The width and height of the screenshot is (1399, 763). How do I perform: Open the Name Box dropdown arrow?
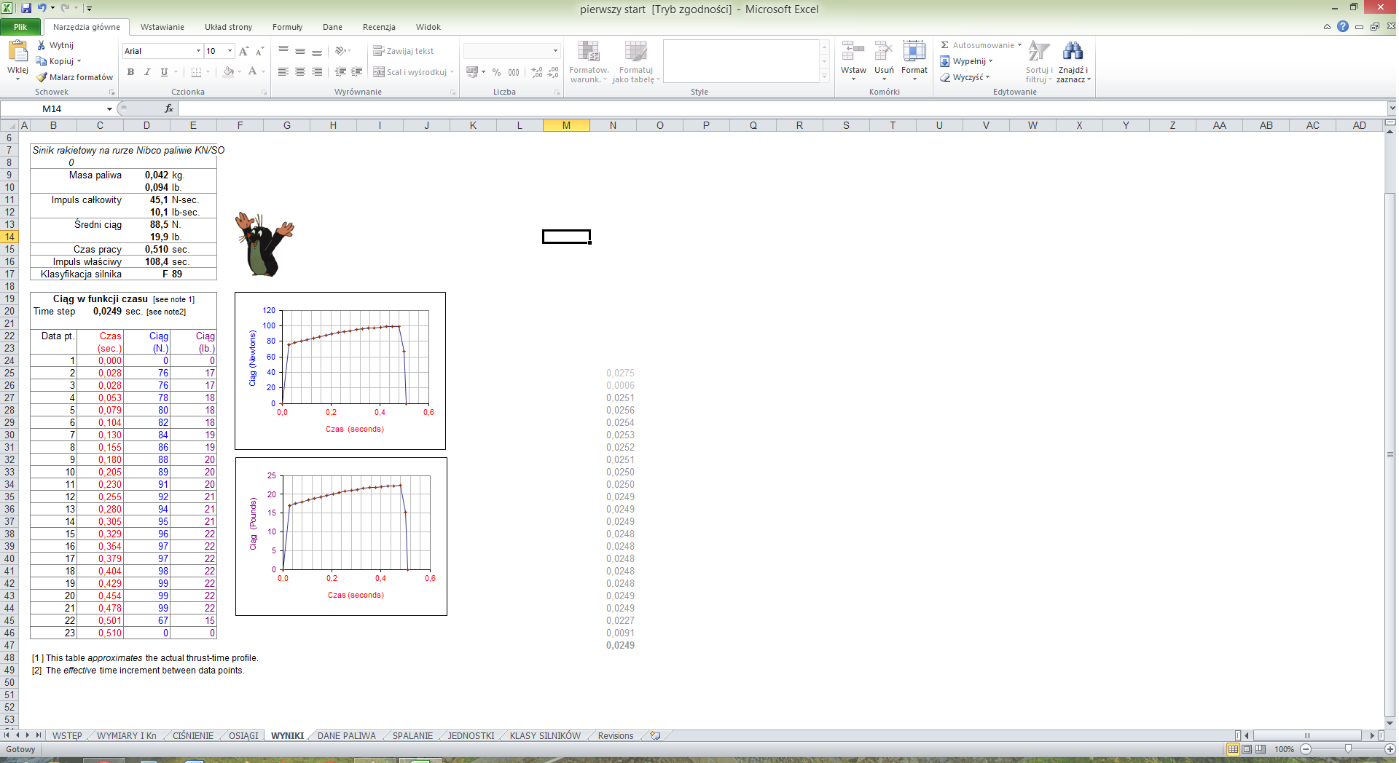point(109,109)
